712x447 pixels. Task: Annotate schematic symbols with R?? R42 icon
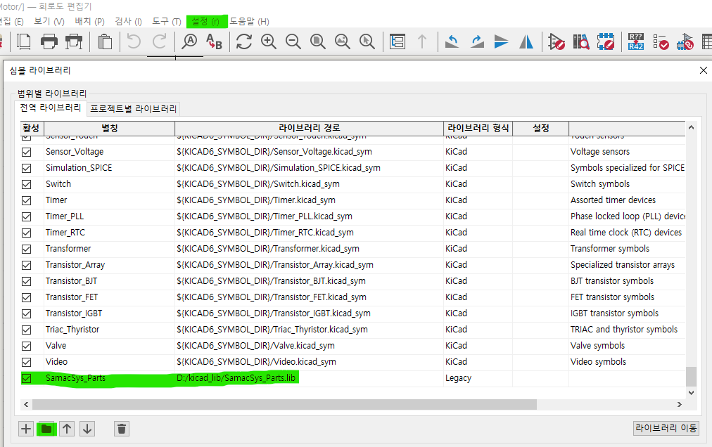(636, 41)
